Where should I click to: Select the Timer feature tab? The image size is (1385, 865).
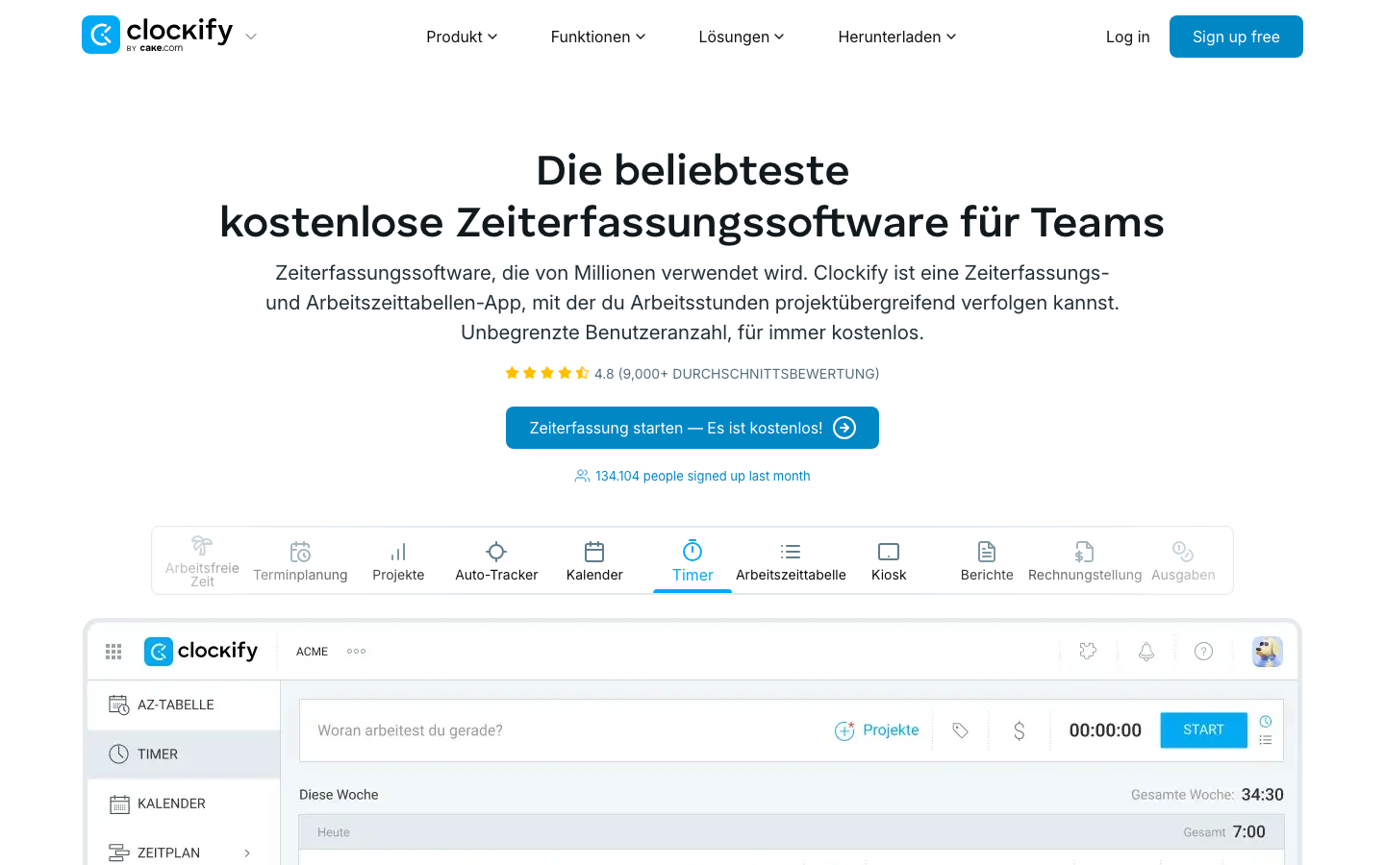coord(692,561)
